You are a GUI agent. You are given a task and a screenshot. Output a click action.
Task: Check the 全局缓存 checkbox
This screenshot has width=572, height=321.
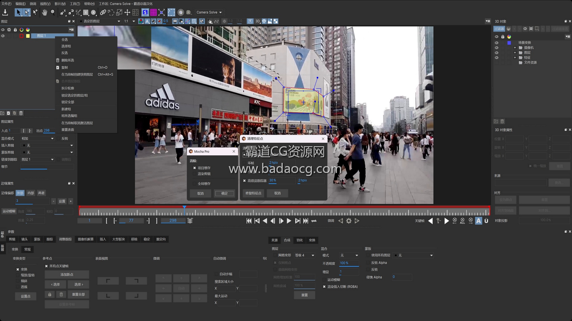click(x=195, y=184)
